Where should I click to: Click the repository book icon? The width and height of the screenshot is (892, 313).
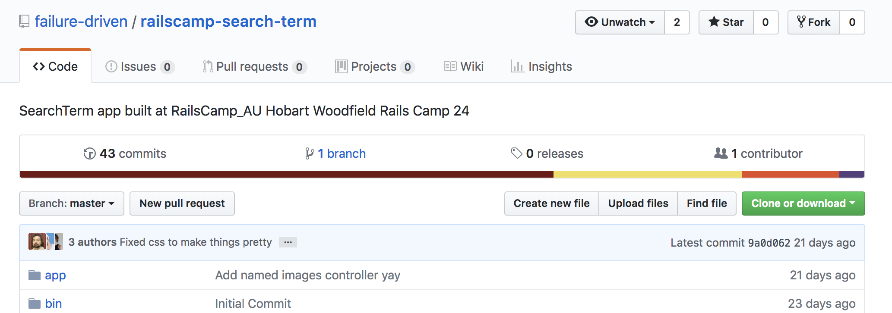(x=24, y=22)
